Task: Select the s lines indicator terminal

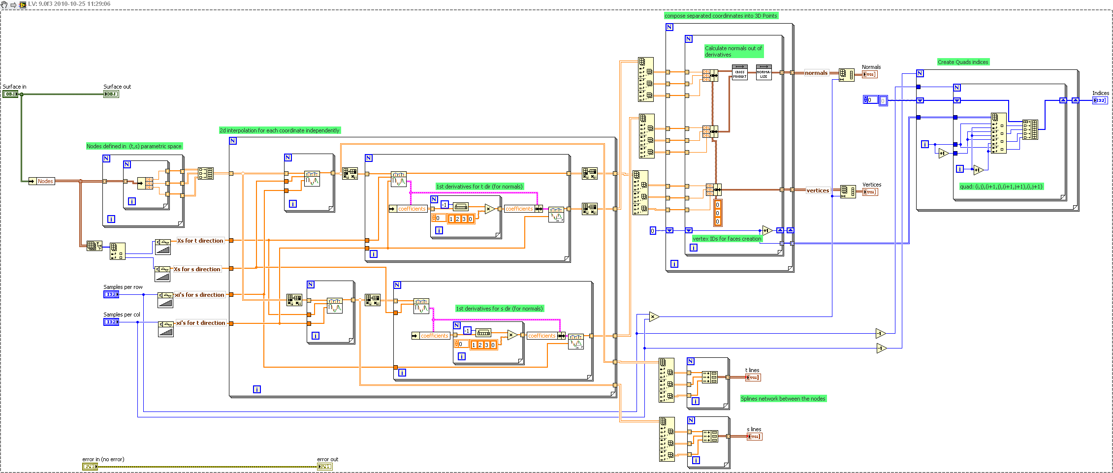Action: (754, 437)
